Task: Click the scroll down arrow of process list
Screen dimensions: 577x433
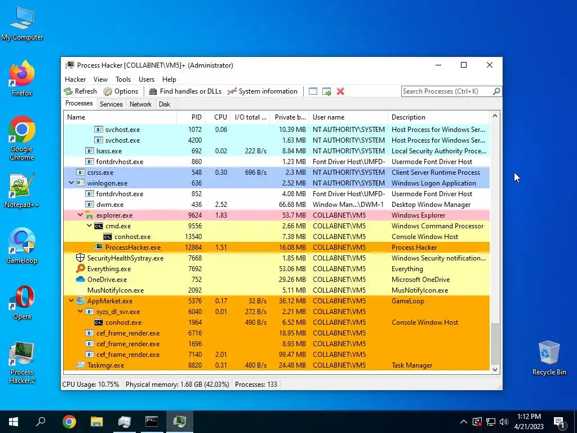Action: point(495,370)
